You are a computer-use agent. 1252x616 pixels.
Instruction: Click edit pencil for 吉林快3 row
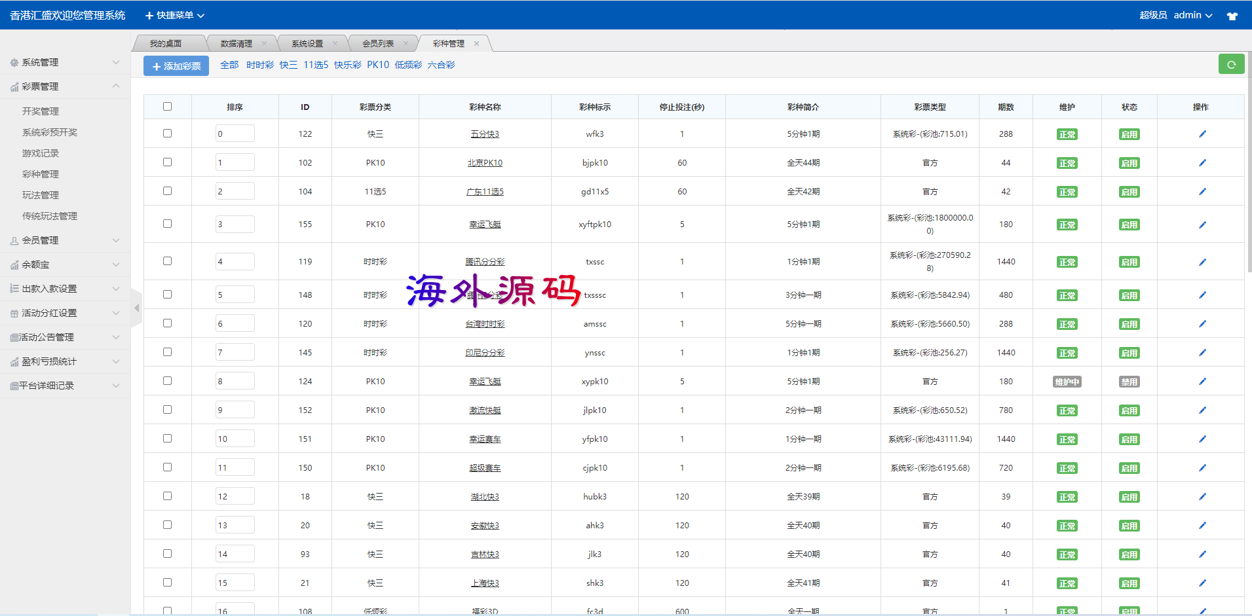click(1202, 554)
